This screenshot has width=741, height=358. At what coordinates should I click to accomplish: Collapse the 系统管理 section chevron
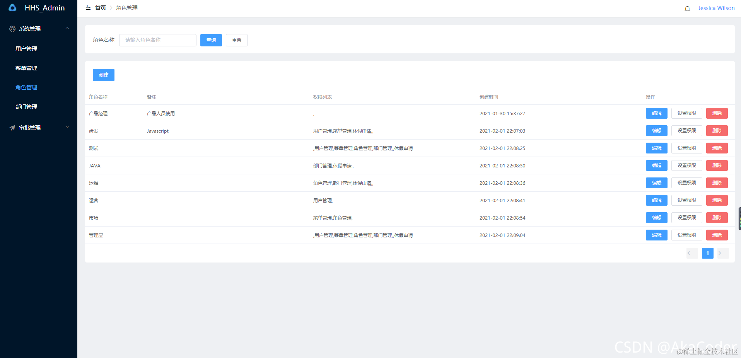coord(67,28)
